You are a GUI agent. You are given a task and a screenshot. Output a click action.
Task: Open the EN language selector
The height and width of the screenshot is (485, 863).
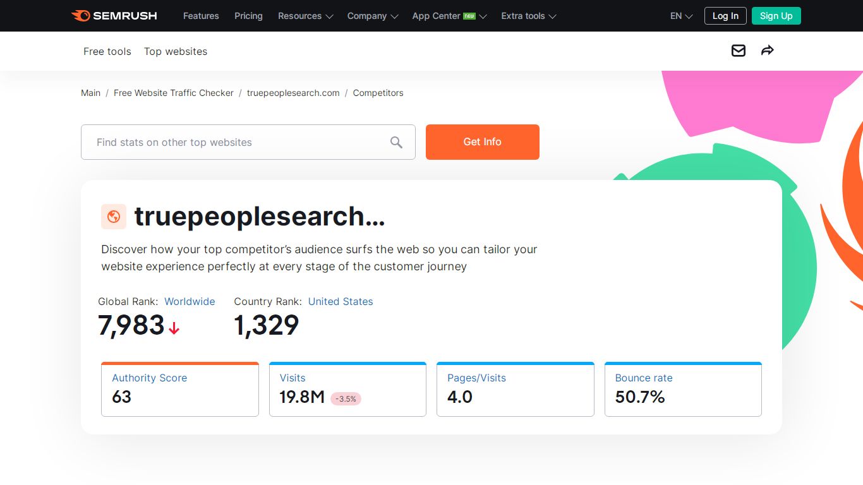(x=681, y=16)
